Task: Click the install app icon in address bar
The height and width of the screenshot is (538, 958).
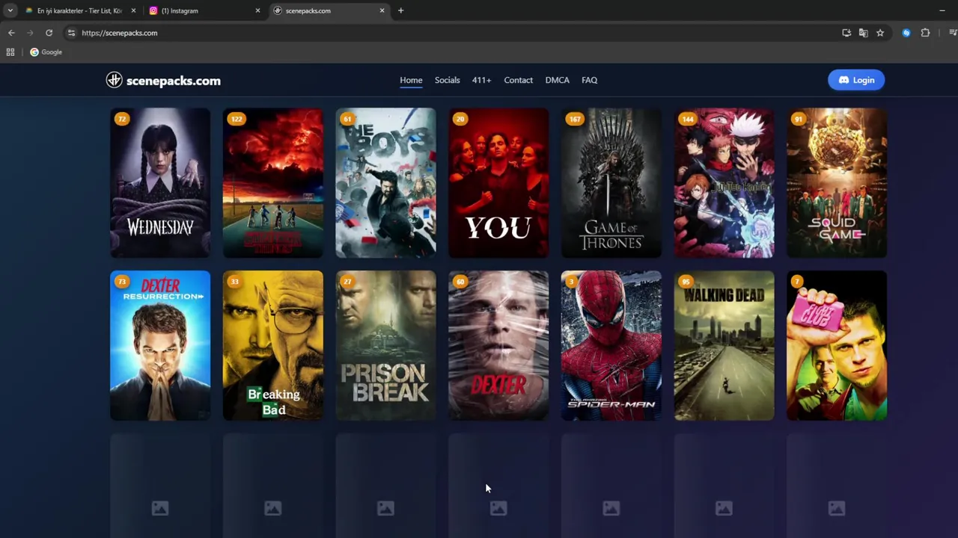Action: (846, 33)
